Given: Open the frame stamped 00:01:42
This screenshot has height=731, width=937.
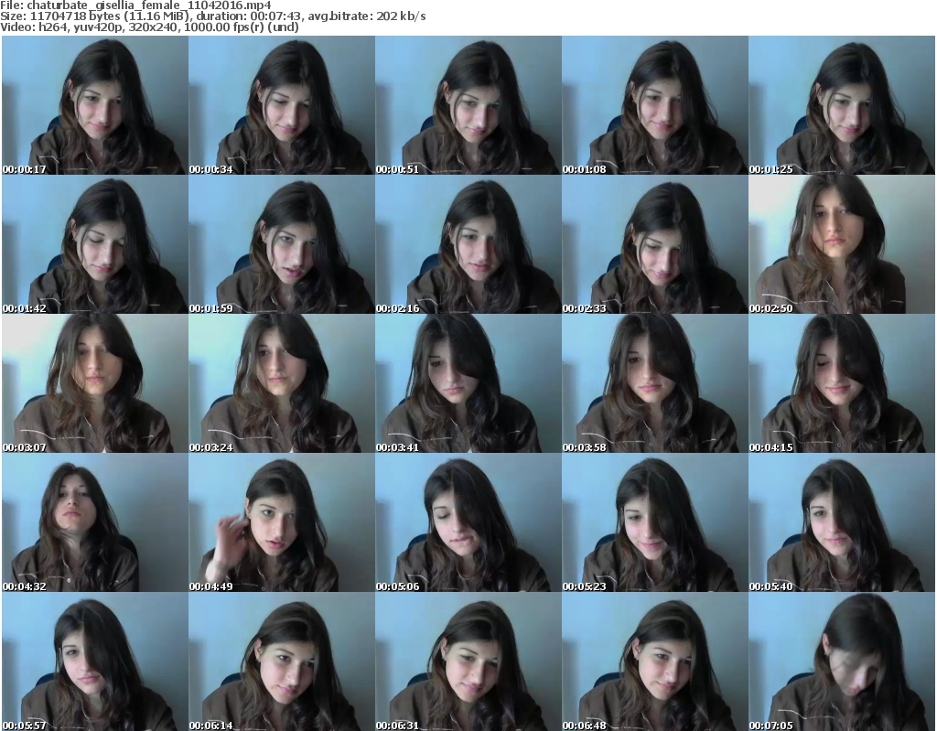Looking at the screenshot, I should (95, 244).
